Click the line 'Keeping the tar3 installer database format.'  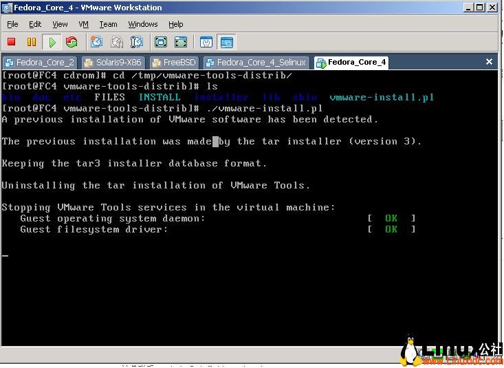[134, 164]
